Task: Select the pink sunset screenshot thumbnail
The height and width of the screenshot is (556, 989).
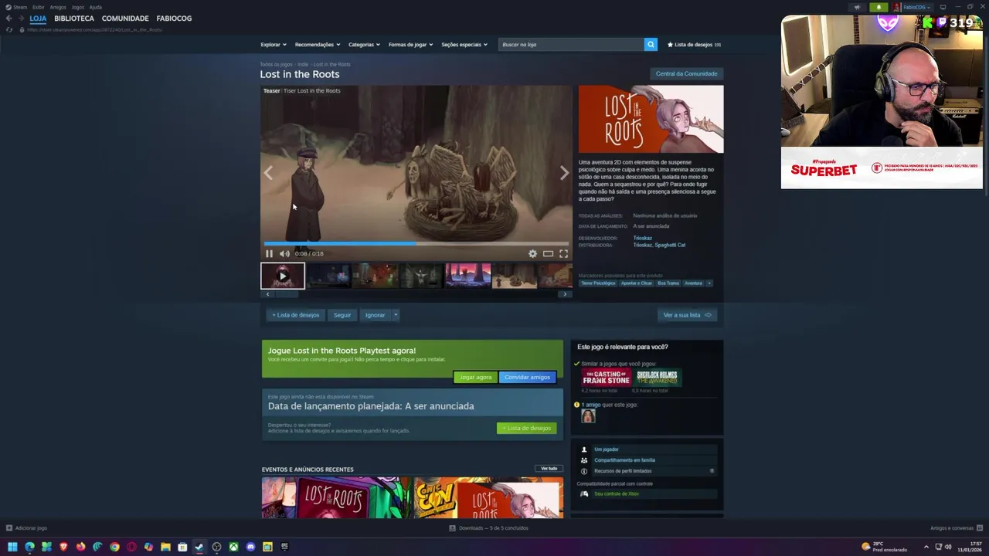Action: pyautogui.click(x=468, y=276)
